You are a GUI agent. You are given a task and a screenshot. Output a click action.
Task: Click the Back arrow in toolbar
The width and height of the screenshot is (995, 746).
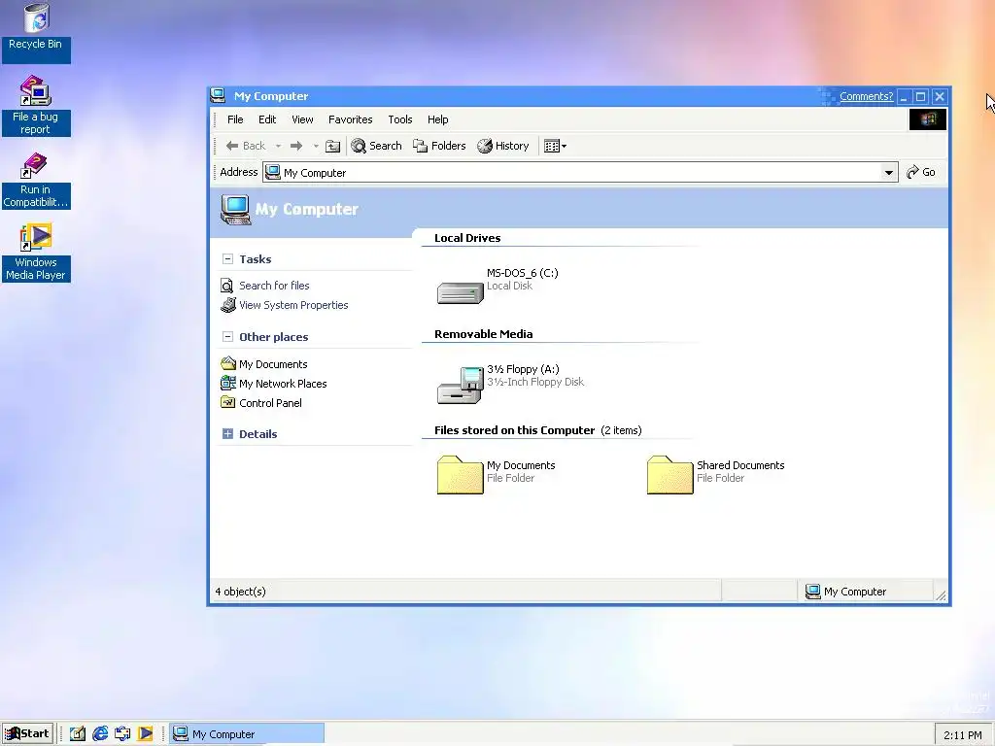tap(246, 146)
